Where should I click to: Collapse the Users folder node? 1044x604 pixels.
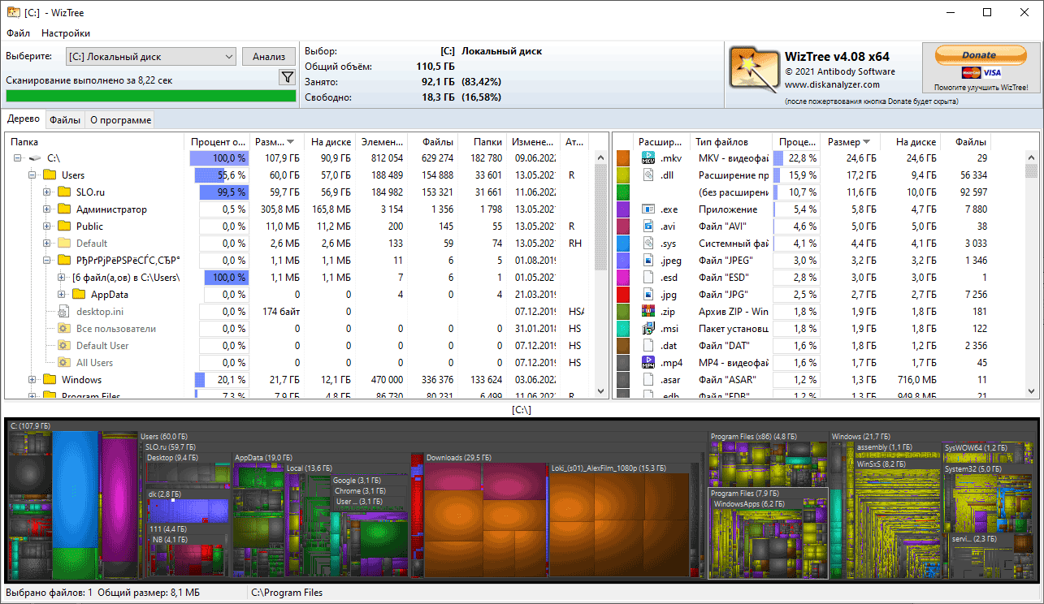pos(32,175)
